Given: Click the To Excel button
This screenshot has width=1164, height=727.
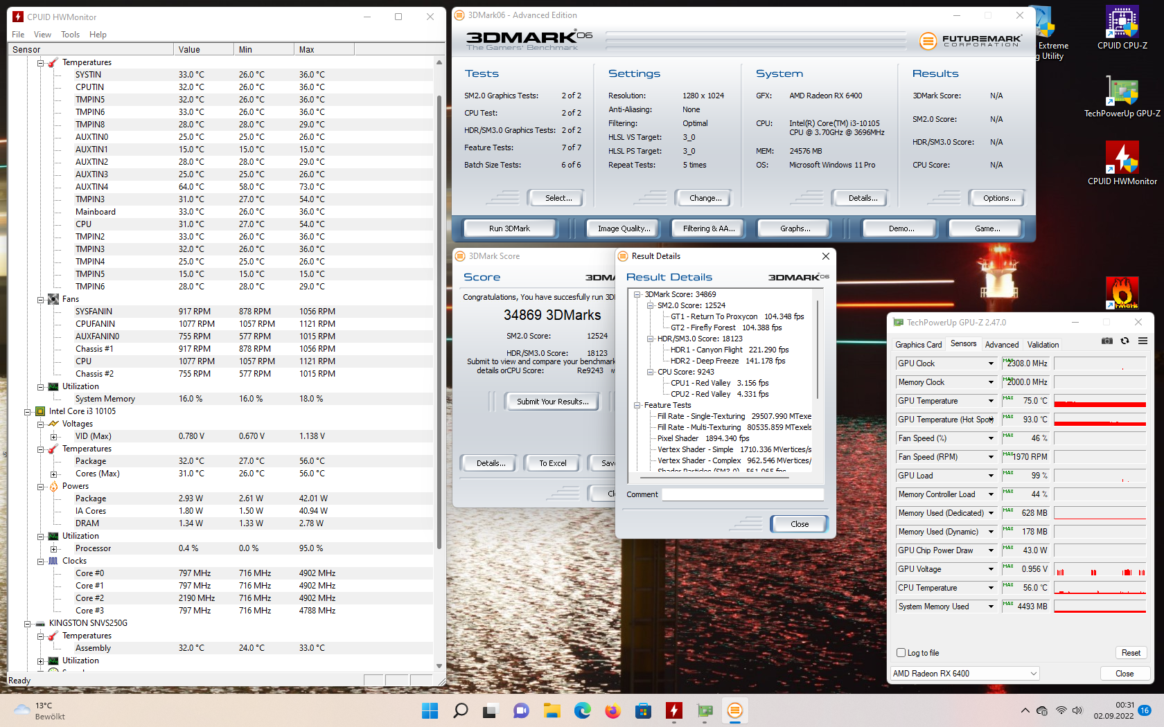Looking at the screenshot, I should 553,463.
